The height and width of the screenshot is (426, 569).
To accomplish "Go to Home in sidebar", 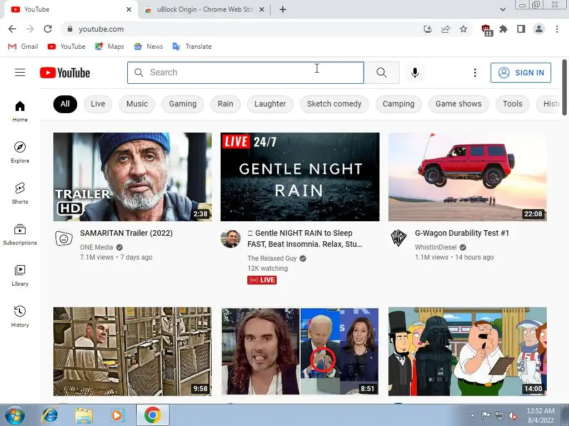I will [x=20, y=111].
